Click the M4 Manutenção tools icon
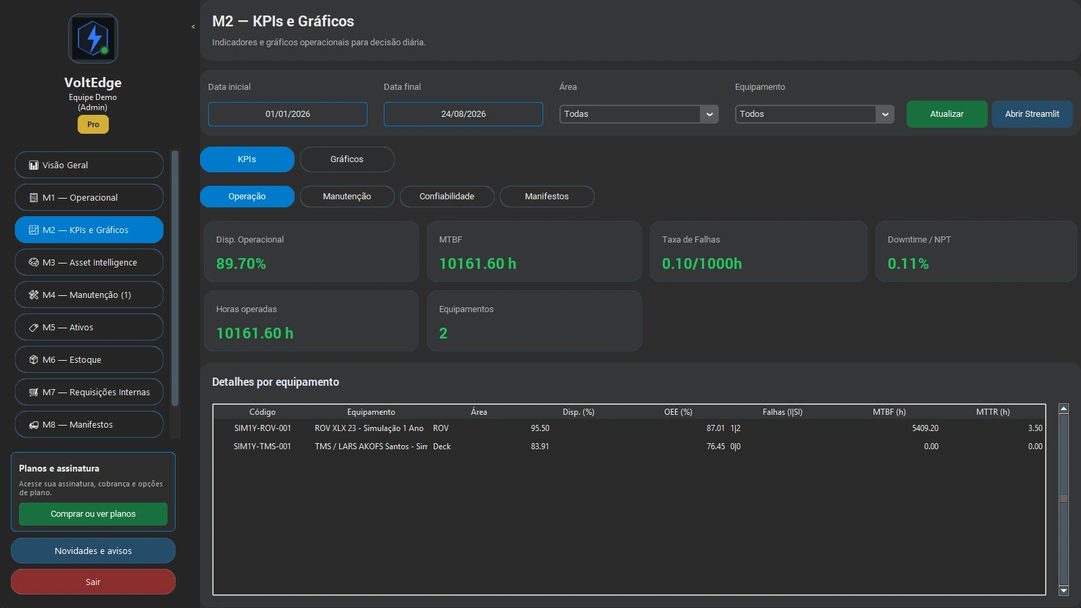 [x=34, y=295]
